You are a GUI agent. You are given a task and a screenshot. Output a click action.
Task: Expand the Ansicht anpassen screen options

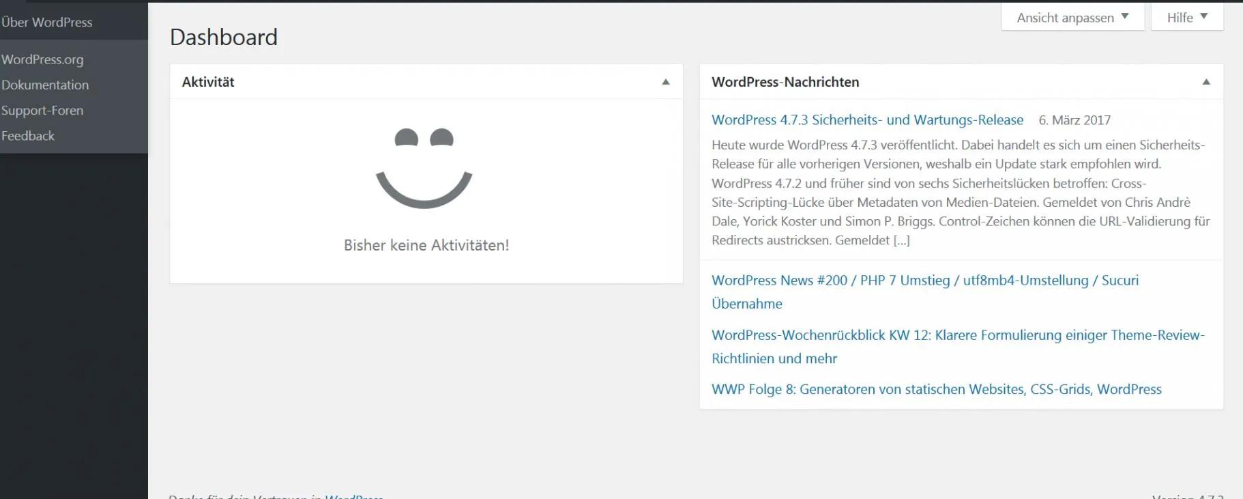coord(1072,17)
